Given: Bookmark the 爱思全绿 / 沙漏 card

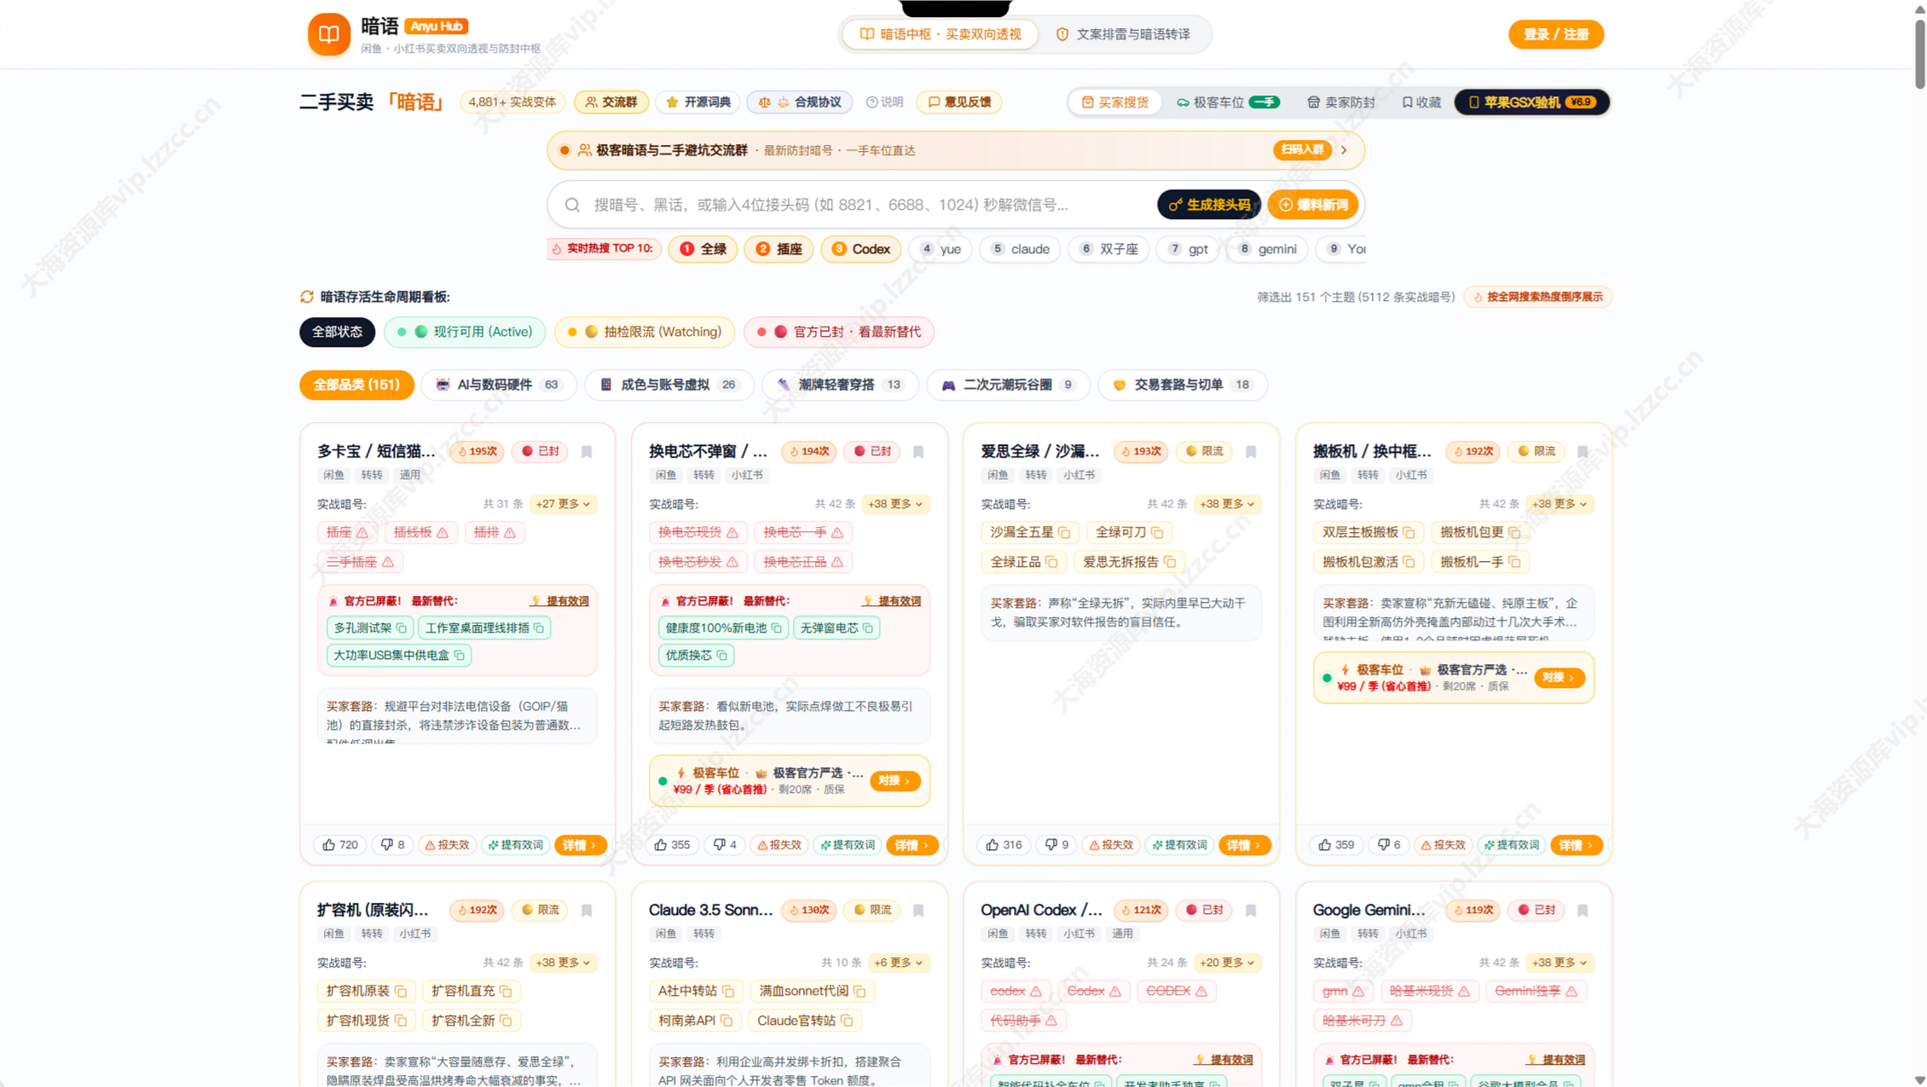Looking at the screenshot, I should coord(1251,452).
